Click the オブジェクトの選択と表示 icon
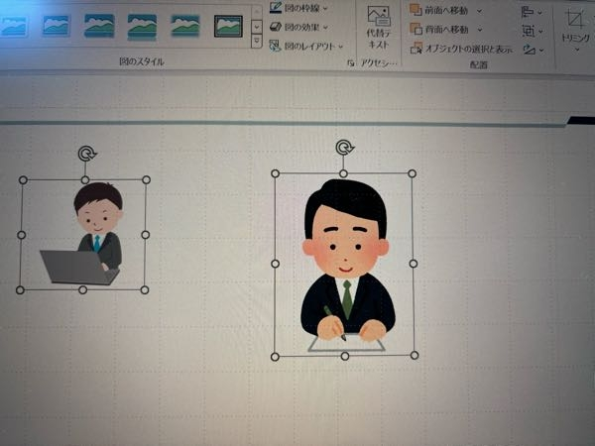 416,49
